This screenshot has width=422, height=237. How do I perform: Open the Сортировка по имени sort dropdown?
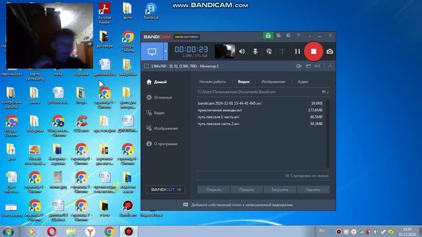307,176
